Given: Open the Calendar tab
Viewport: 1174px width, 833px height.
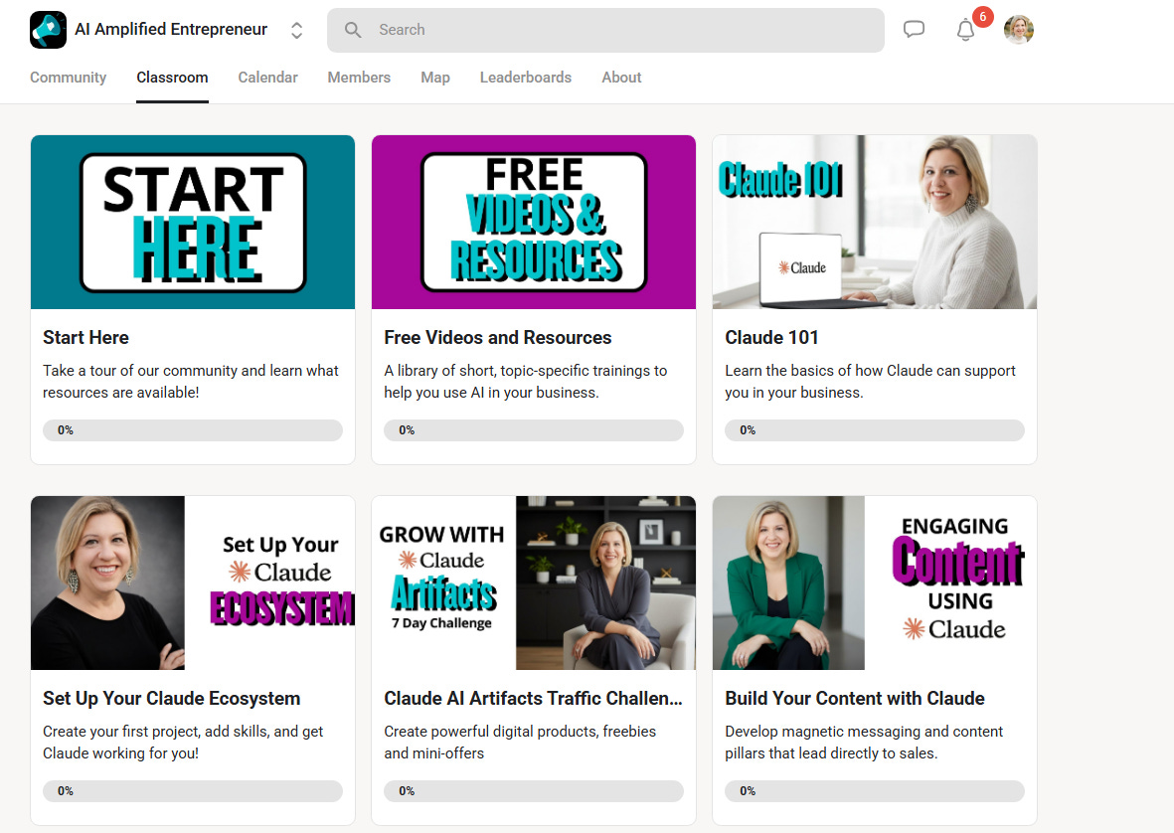Looking at the screenshot, I should (x=268, y=78).
